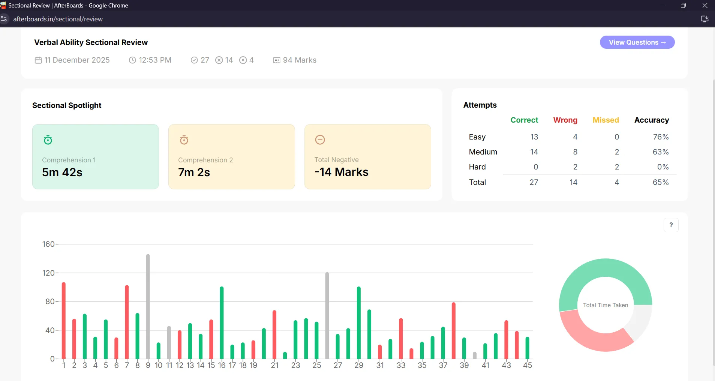Click the Wrong column header
Viewport: 715px width, 381px height.
pyautogui.click(x=565, y=120)
